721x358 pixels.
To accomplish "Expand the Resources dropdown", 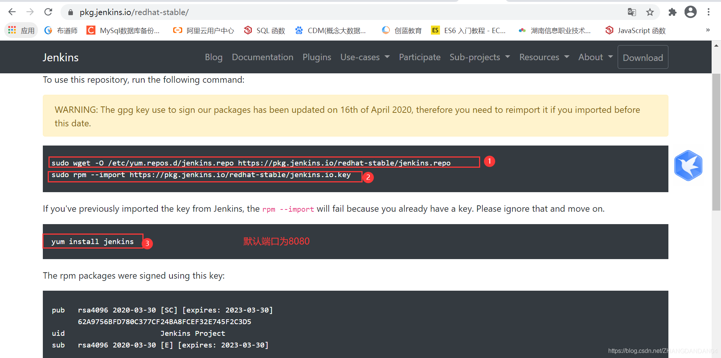I will pyautogui.click(x=544, y=57).
